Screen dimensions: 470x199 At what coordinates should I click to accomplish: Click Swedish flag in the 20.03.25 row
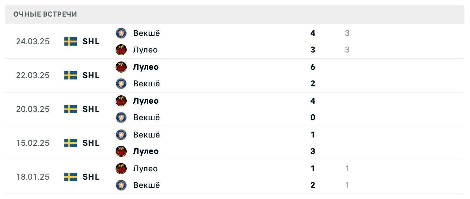[x=71, y=109]
